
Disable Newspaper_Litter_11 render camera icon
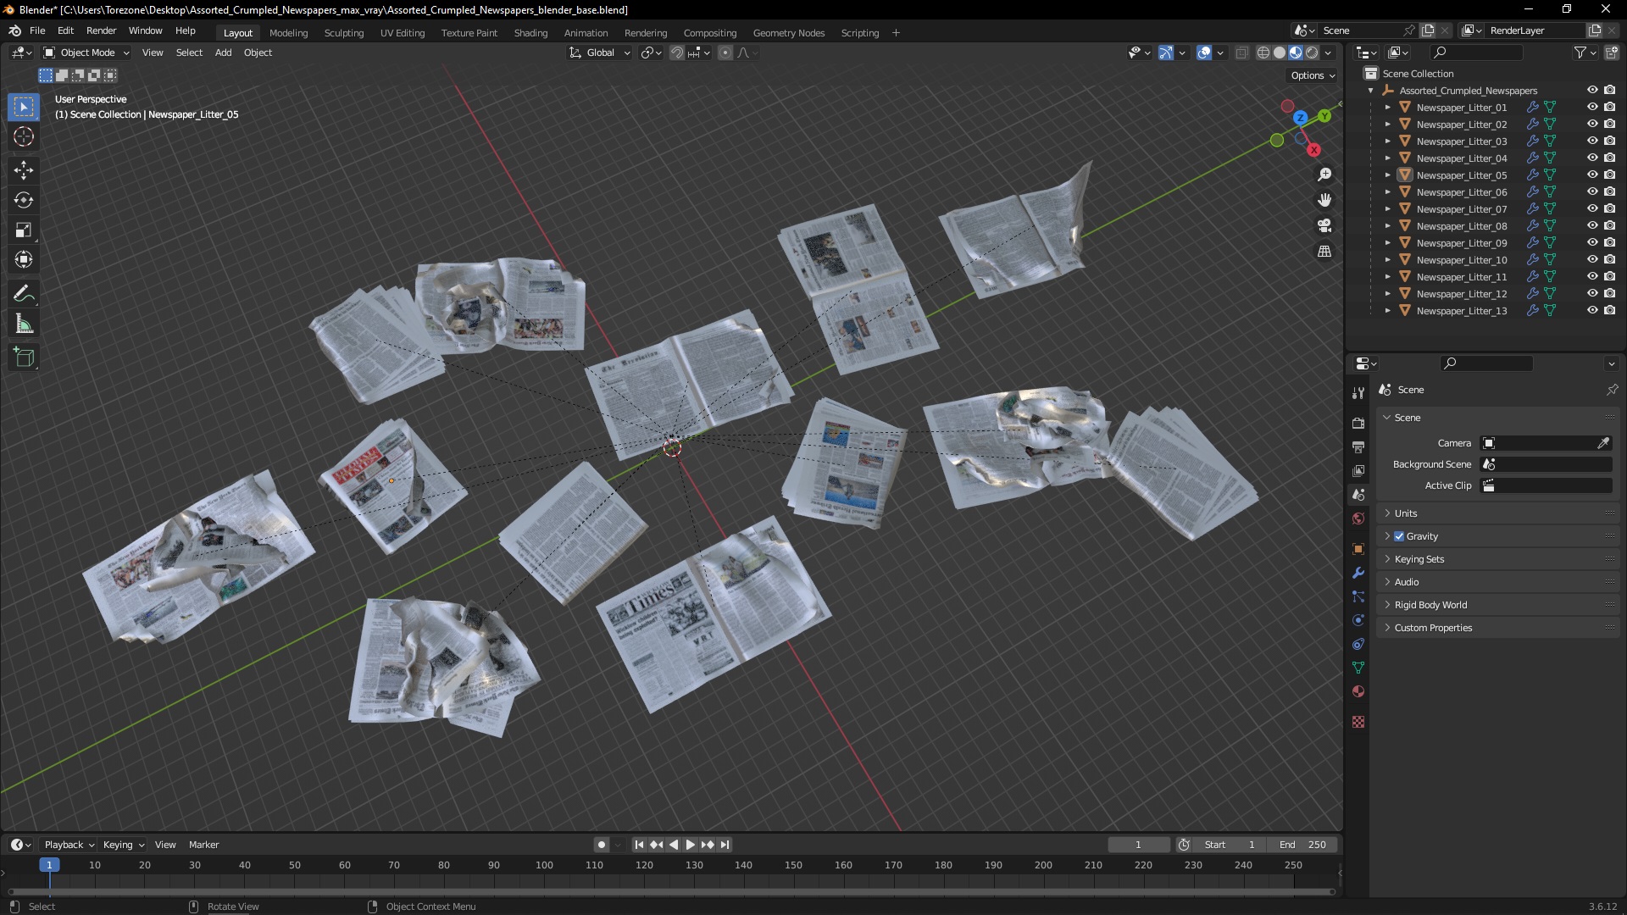pos(1609,276)
